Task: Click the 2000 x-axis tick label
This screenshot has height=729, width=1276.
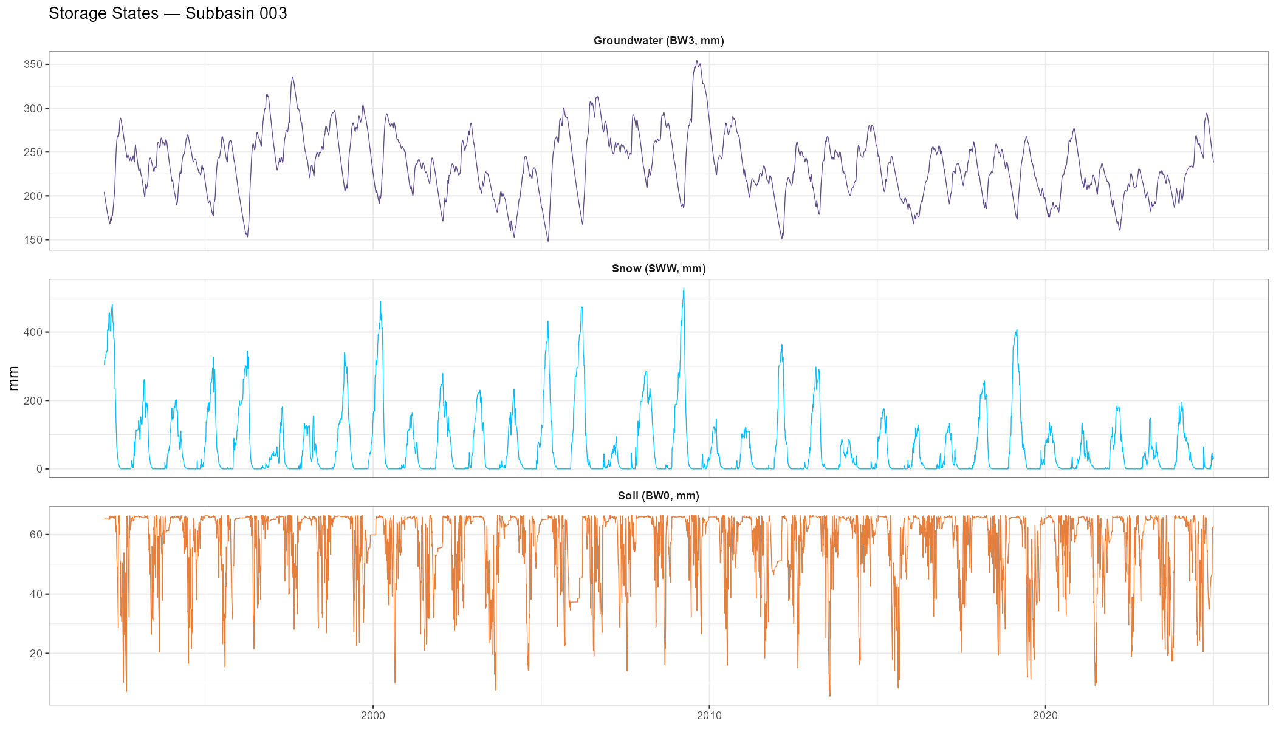Action: (x=372, y=715)
